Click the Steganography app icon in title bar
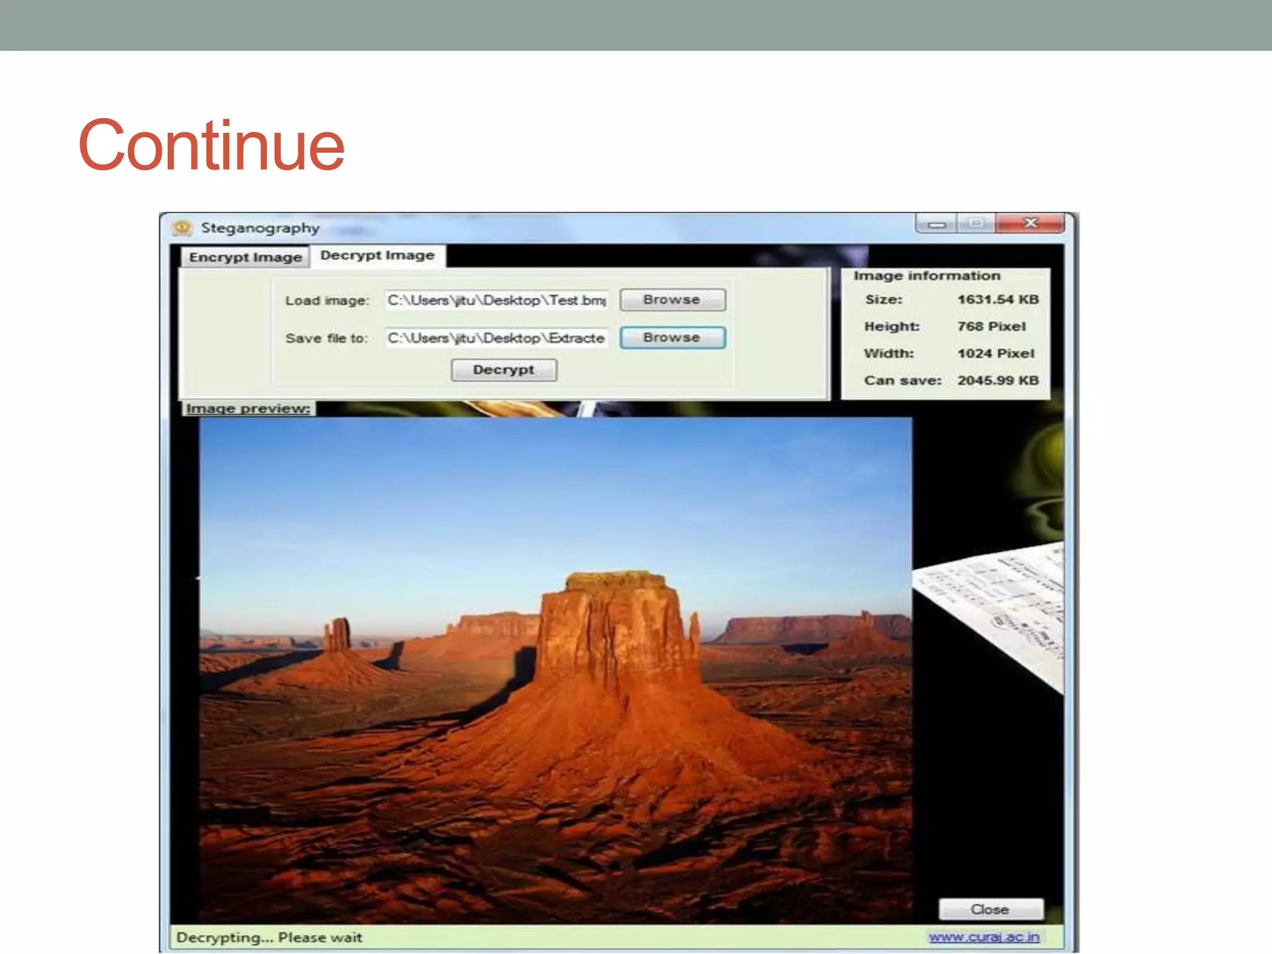The image size is (1272, 954). point(182,228)
